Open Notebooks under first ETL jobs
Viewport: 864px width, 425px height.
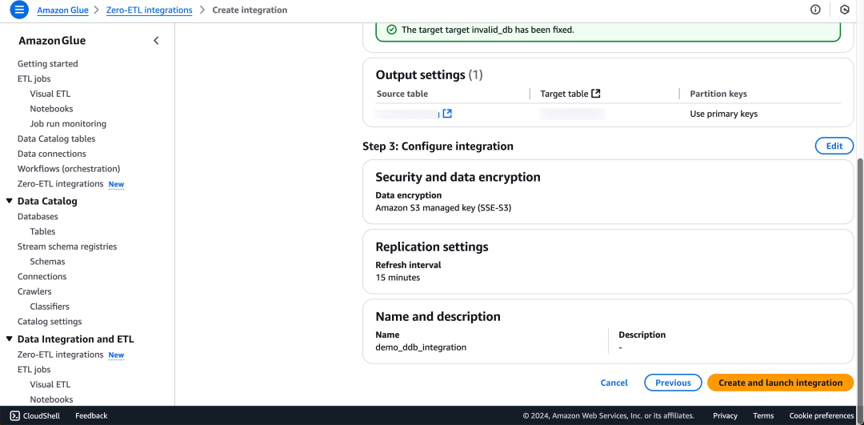pos(52,109)
